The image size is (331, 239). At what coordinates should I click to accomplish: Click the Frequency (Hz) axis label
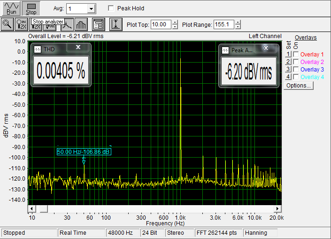165,223
